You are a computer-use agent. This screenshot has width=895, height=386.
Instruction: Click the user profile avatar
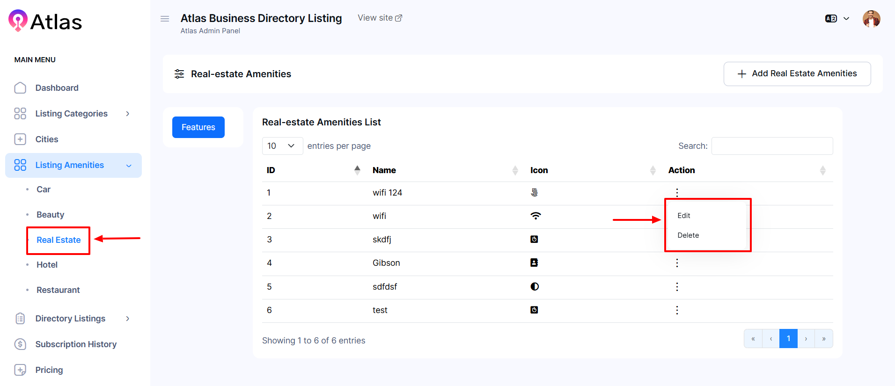coord(871,19)
